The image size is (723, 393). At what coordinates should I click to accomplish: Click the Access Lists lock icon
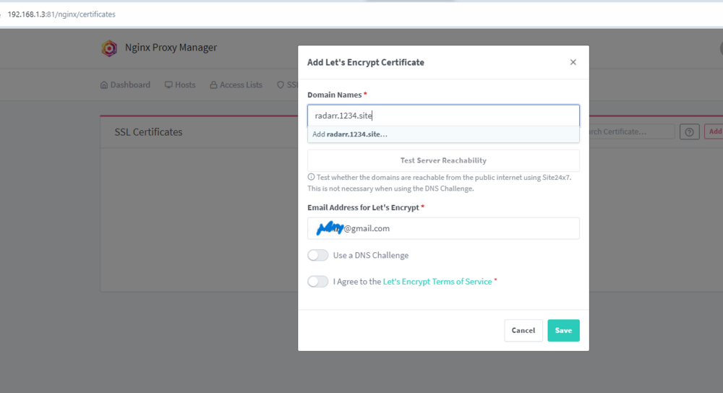(213, 85)
